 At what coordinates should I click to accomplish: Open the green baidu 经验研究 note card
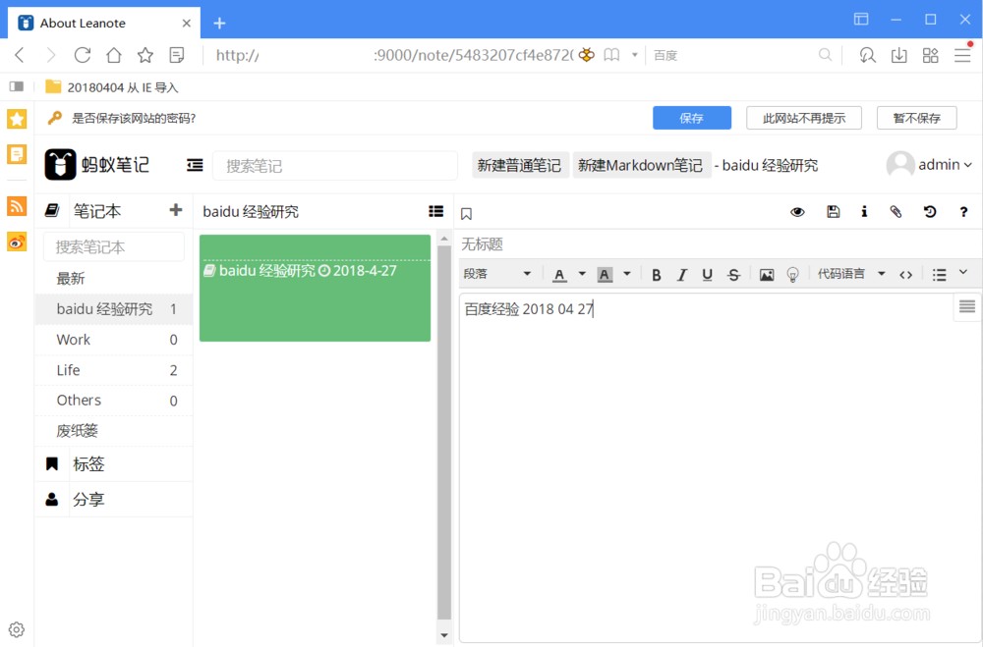[x=315, y=288]
